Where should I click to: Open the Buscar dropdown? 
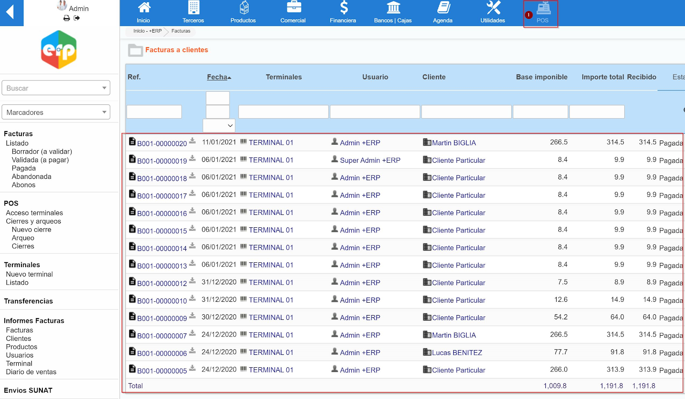point(56,88)
